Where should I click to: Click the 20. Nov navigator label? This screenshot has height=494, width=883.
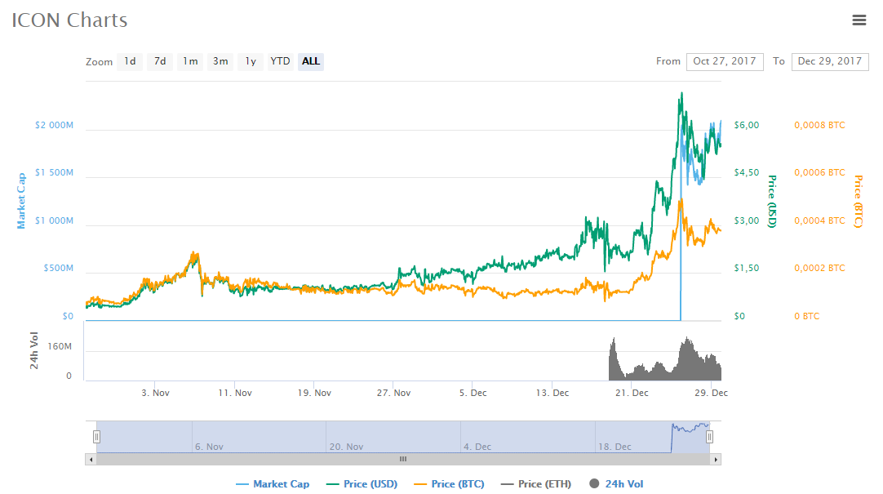[x=346, y=447]
